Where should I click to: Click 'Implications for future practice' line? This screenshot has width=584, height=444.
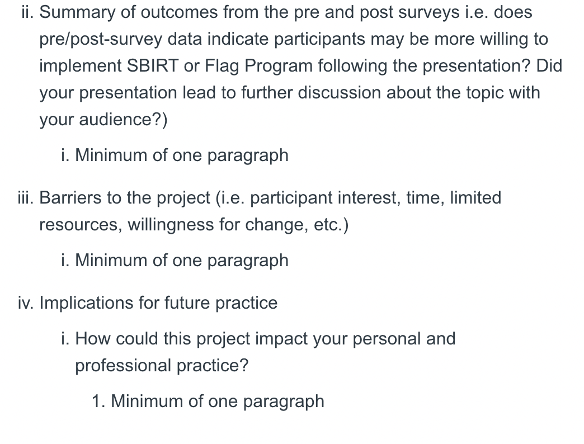point(158,303)
